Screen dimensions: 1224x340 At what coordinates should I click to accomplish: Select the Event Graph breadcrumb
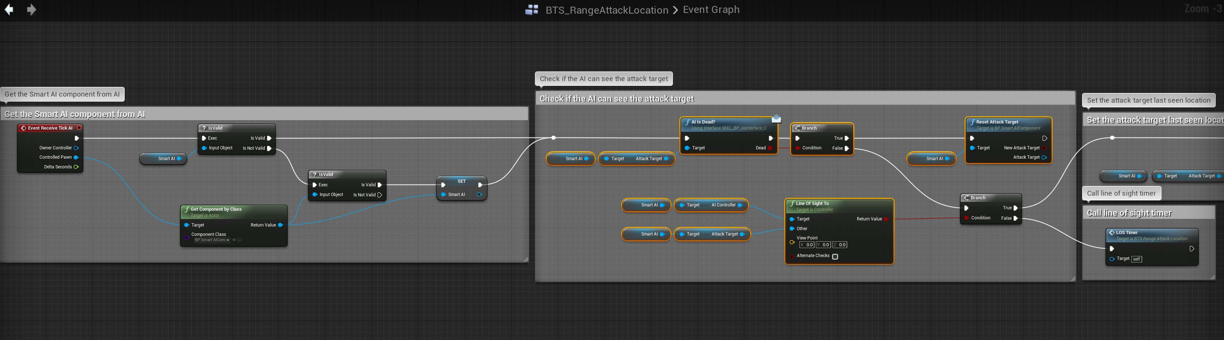pyautogui.click(x=711, y=9)
